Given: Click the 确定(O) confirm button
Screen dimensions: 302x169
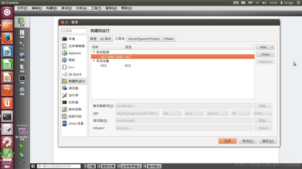Looking at the screenshot, I should point(268,141).
